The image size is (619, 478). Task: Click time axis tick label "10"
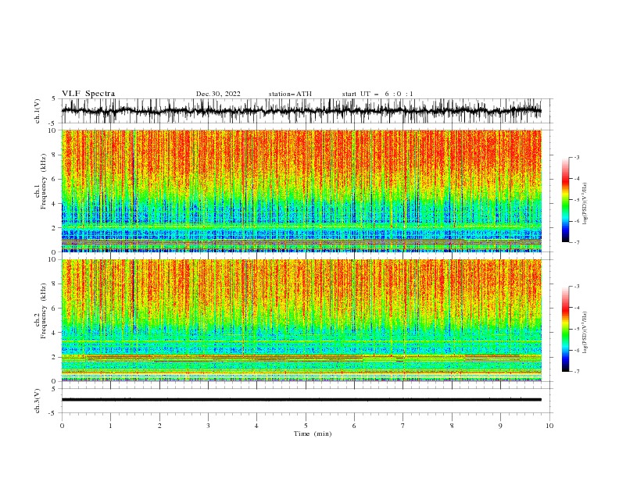(549, 426)
